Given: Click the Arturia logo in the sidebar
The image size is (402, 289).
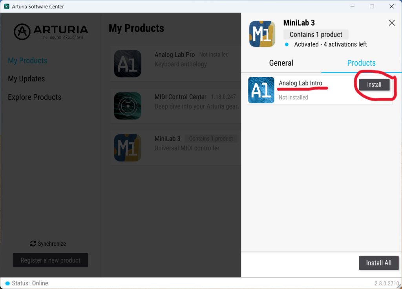Looking at the screenshot, I should [x=51, y=31].
